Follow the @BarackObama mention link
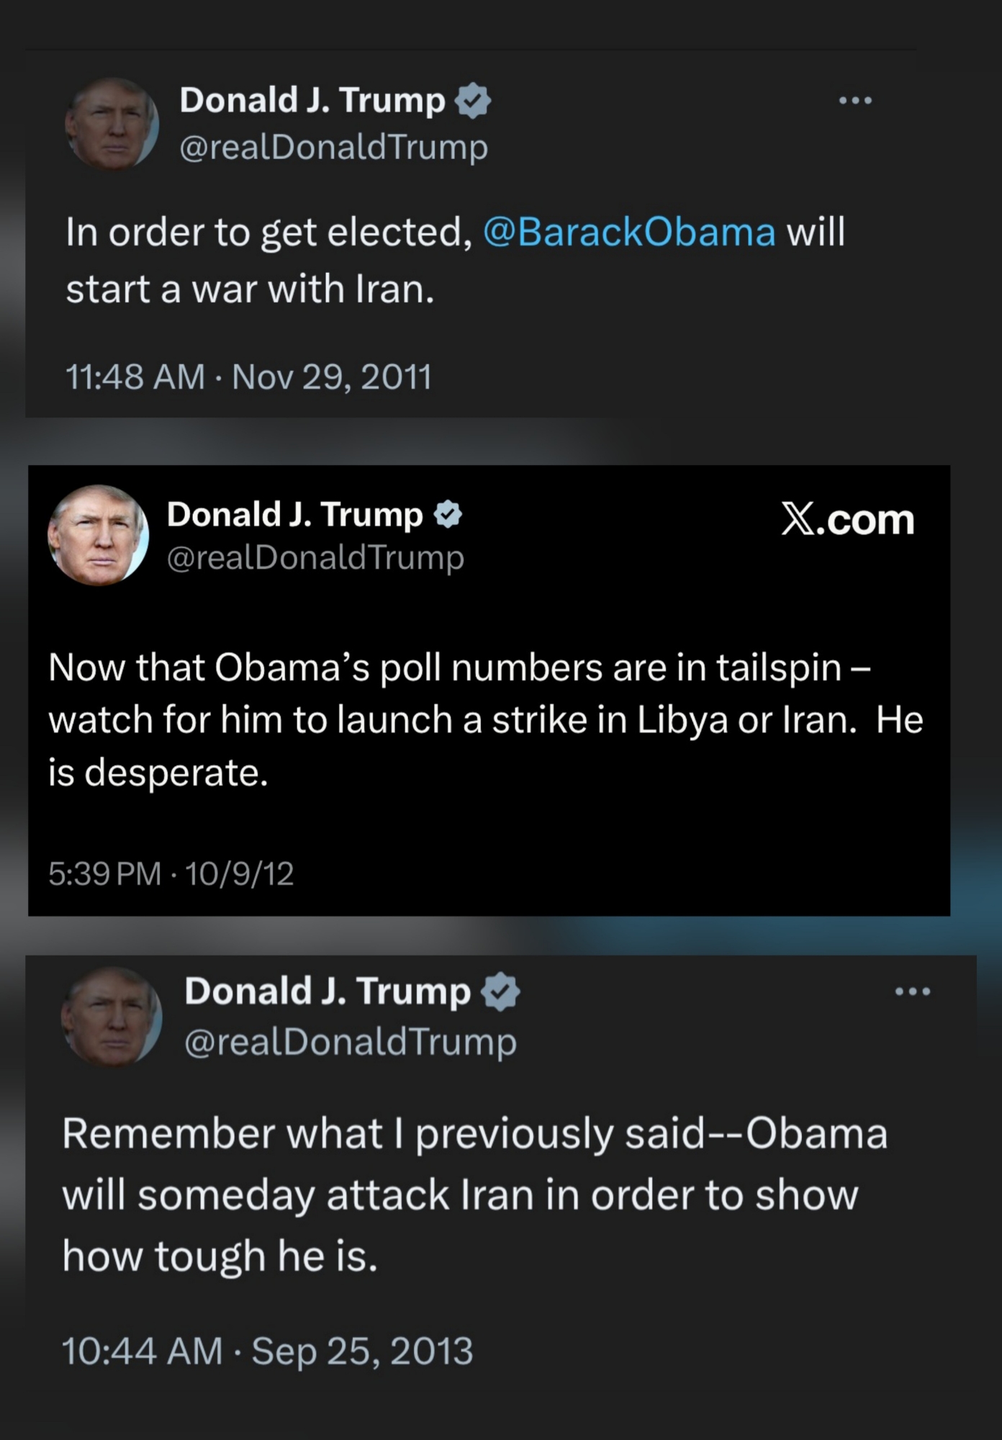The height and width of the screenshot is (1440, 1002). [x=629, y=232]
